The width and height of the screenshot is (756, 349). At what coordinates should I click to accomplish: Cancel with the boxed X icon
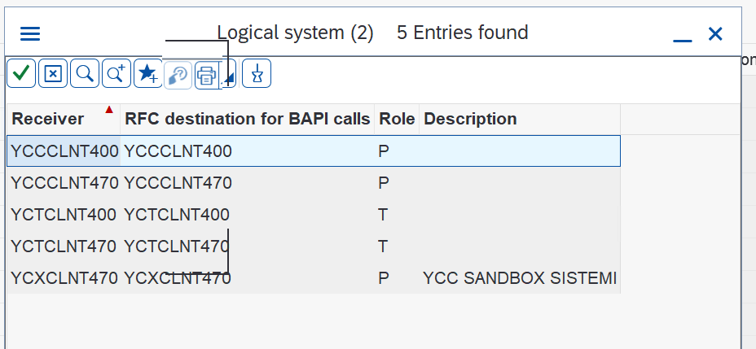point(53,74)
